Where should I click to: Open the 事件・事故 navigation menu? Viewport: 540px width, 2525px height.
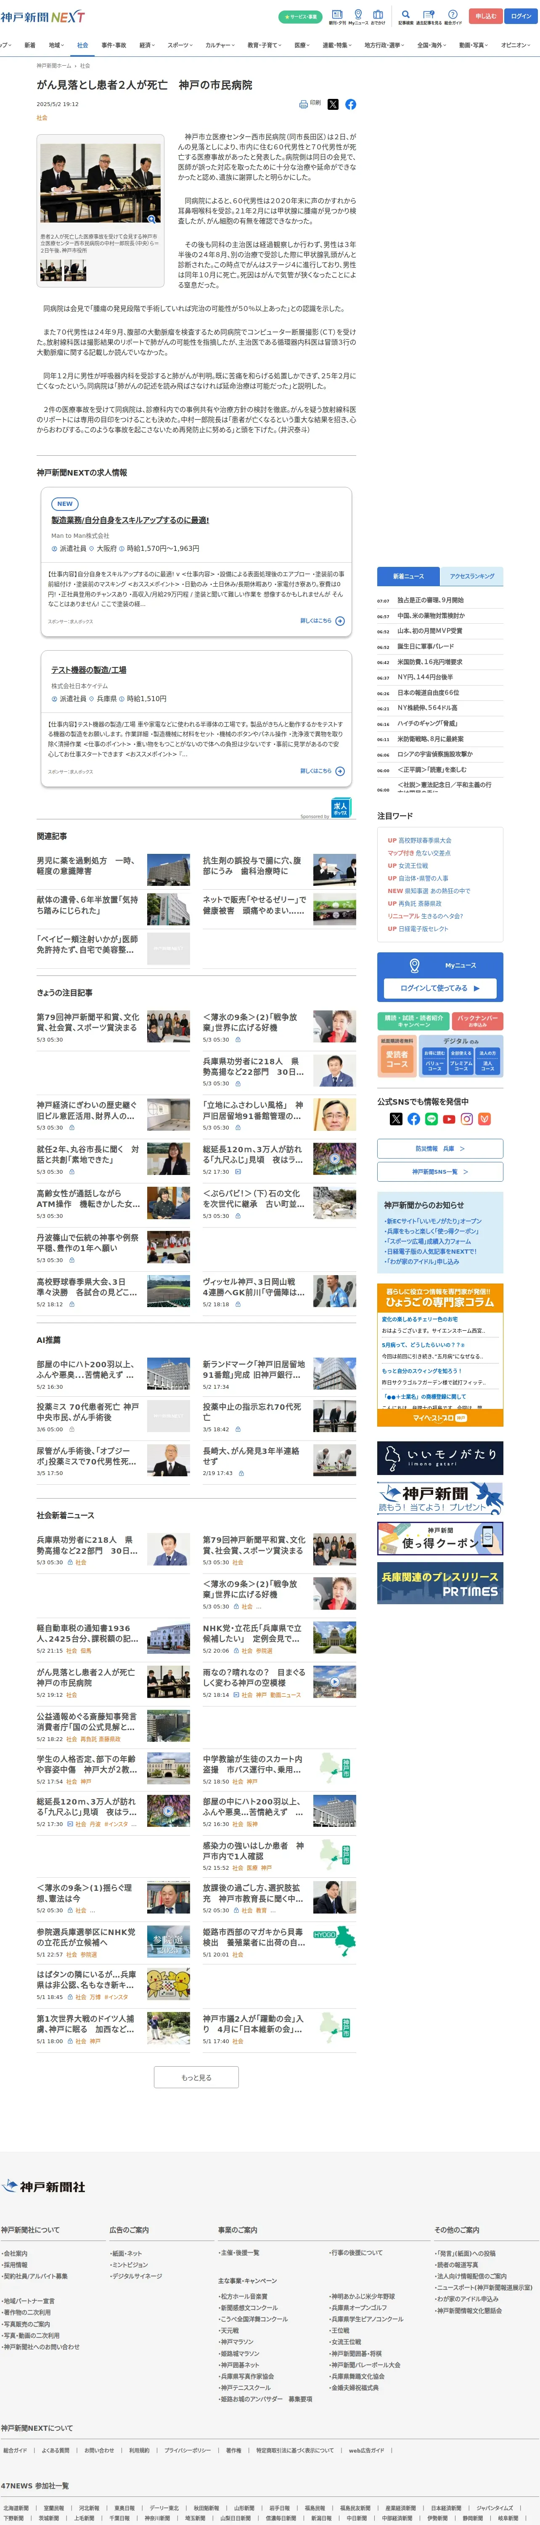click(114, 45)
